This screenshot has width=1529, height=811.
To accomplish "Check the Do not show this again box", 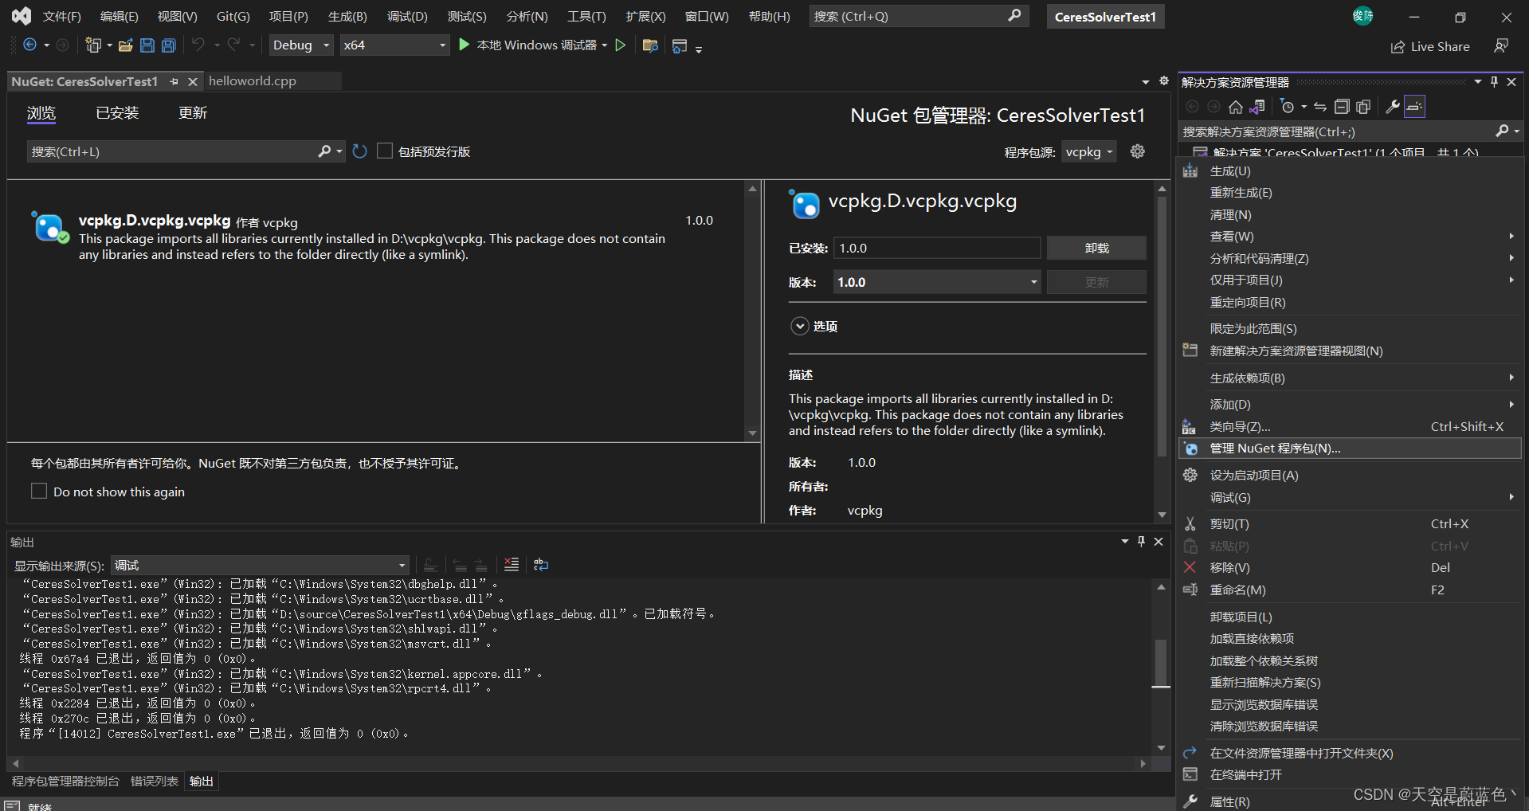I will tap(38, 491).
